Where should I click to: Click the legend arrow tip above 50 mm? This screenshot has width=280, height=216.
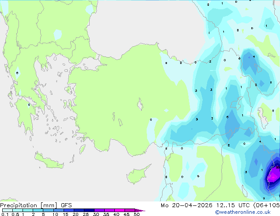tap(140, 210)
